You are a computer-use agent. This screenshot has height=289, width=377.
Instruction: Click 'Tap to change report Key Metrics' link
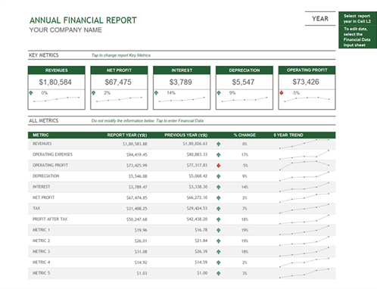[x=121, y=55]
